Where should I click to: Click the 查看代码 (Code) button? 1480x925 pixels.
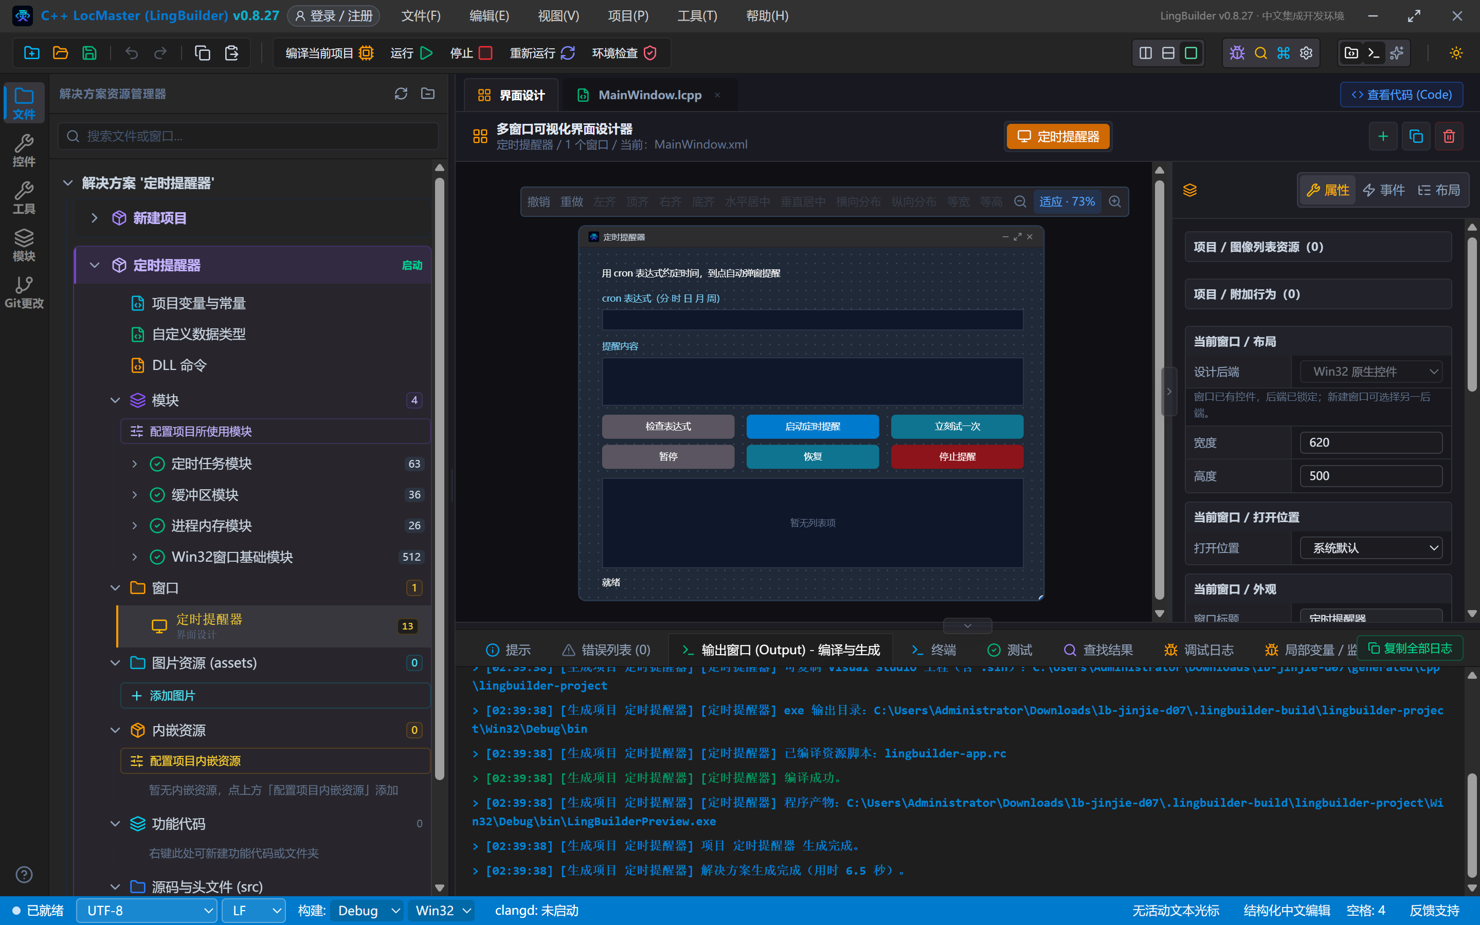[x=1402, y=95]
